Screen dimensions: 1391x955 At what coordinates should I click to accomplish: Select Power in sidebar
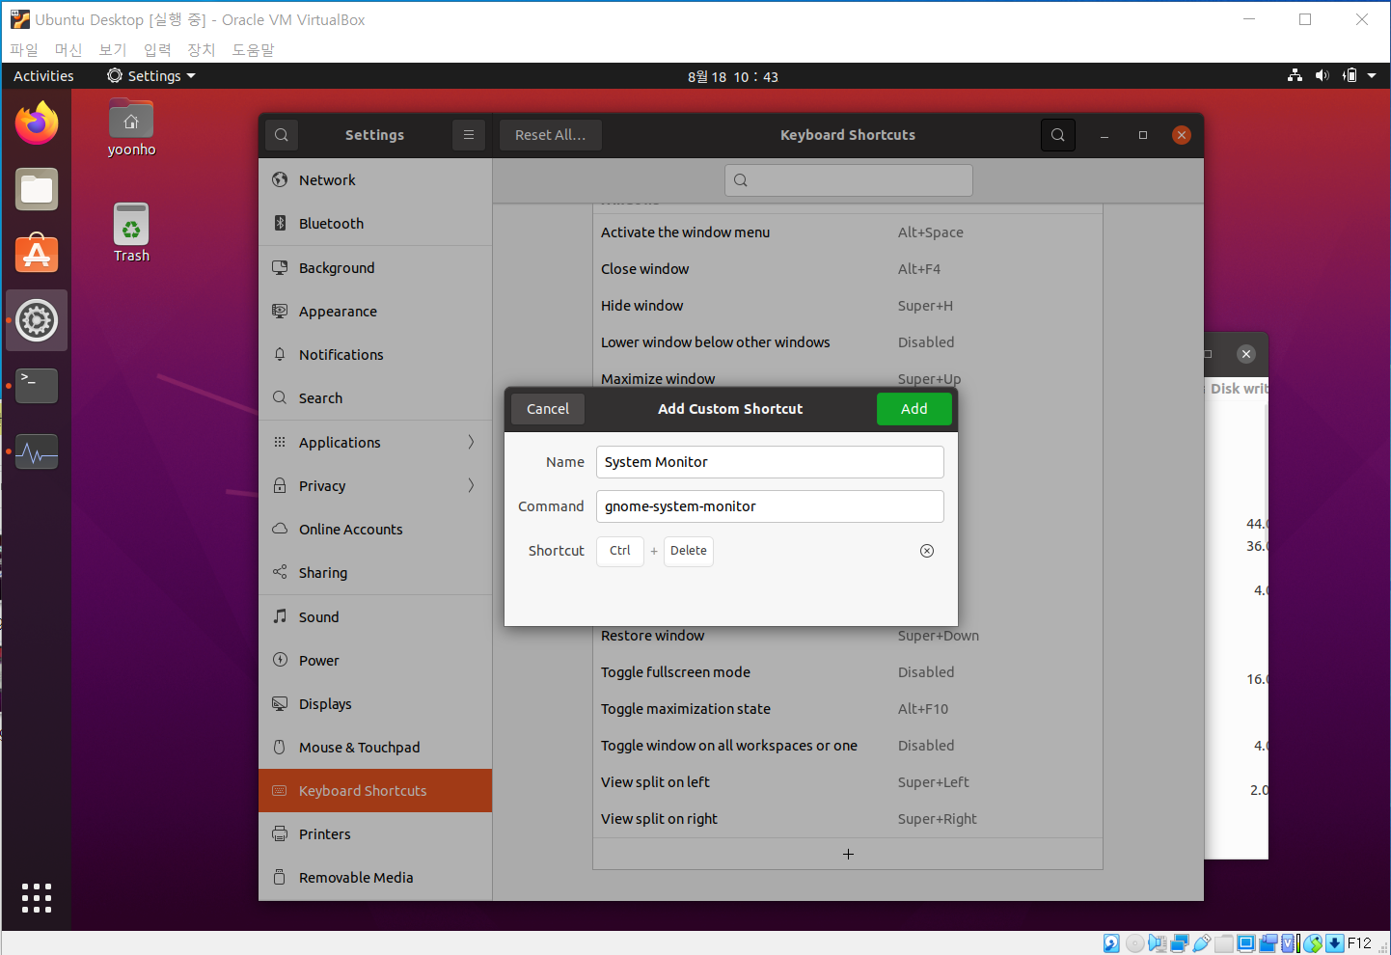point(375,661)
